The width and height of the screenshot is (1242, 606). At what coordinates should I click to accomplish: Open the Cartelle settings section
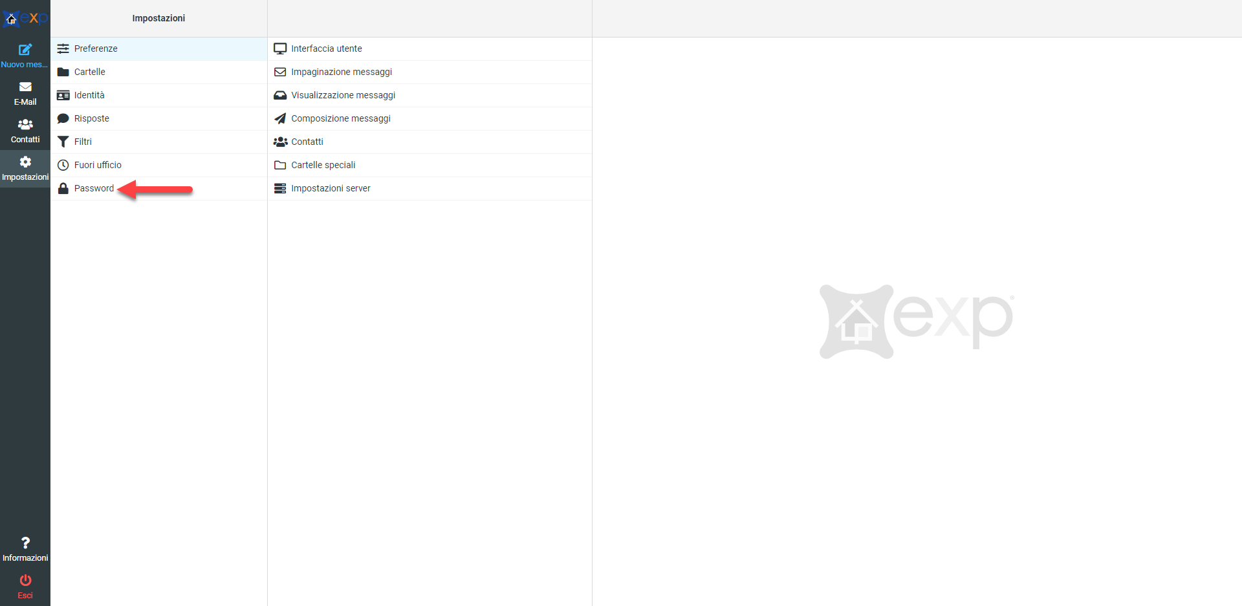[158, 72]
